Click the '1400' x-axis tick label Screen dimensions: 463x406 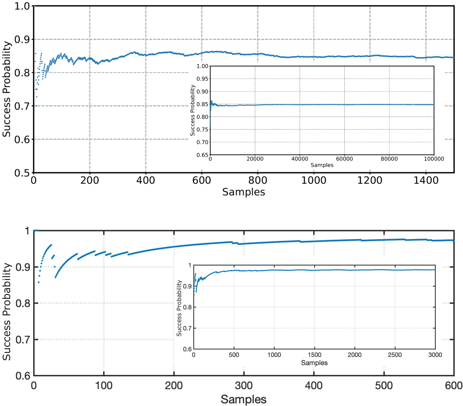(426, 180)
